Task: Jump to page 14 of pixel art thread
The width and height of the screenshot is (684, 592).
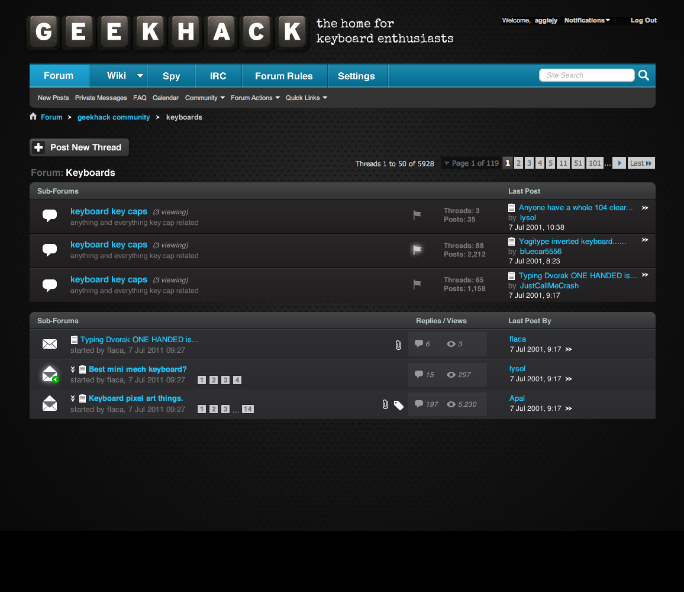Action: [x=247, y=409]
